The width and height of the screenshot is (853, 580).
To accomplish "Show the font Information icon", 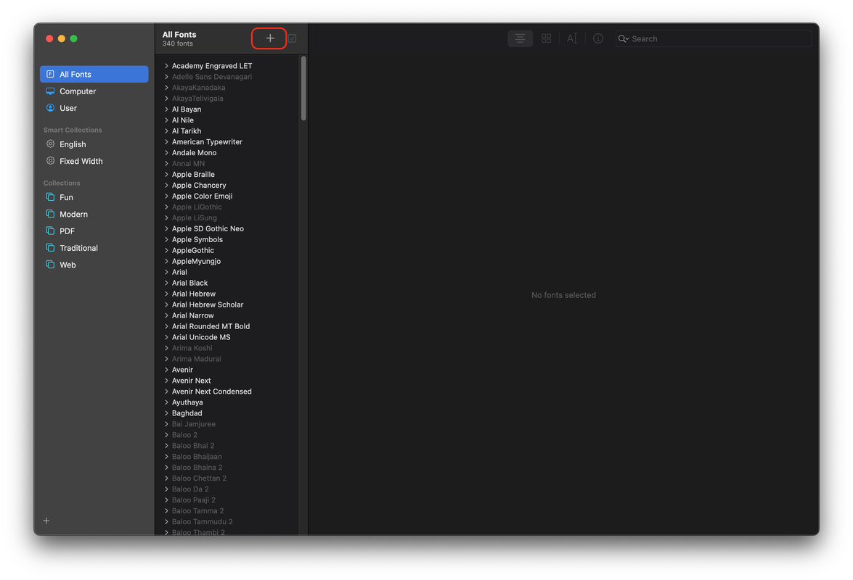I will pyautogui.click(x=598, y=38).
